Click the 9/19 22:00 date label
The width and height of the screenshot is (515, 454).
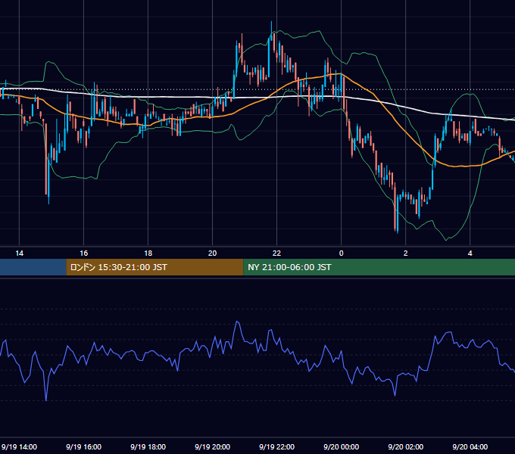pos(277,446)
